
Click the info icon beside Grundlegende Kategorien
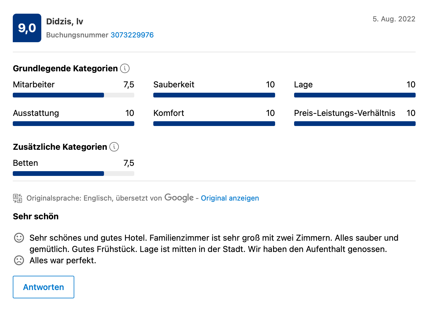125,68
